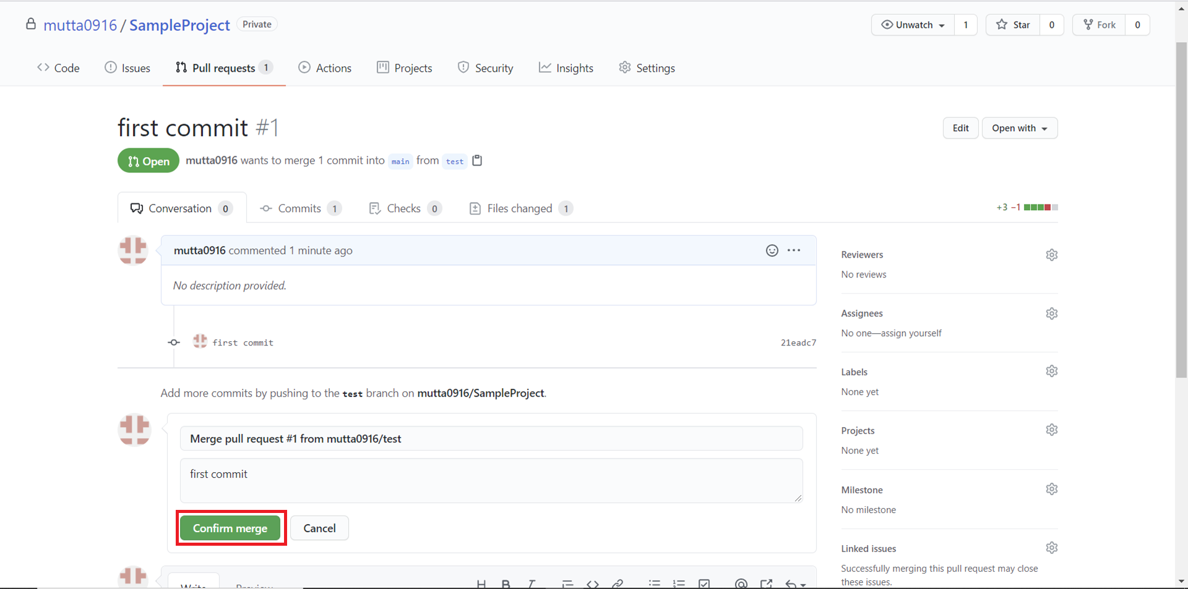Open commit hash 21eadc7
1188x589 pixels.
pyautogui.click(x=798, y=342)
